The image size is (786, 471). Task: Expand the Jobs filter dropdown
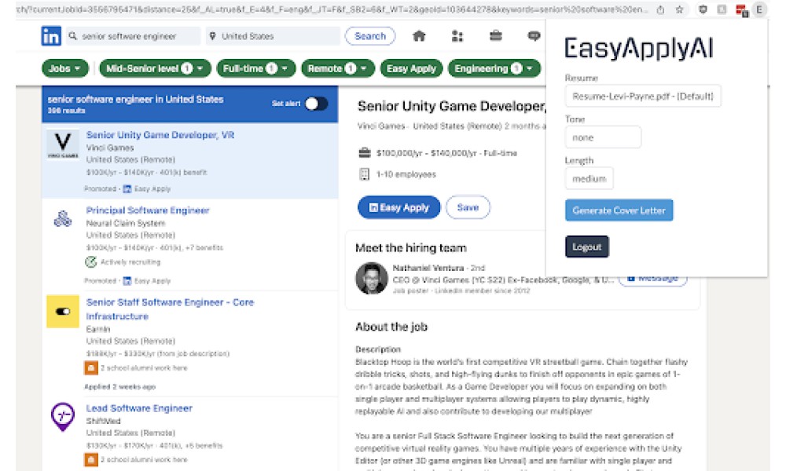click(65, 68)
